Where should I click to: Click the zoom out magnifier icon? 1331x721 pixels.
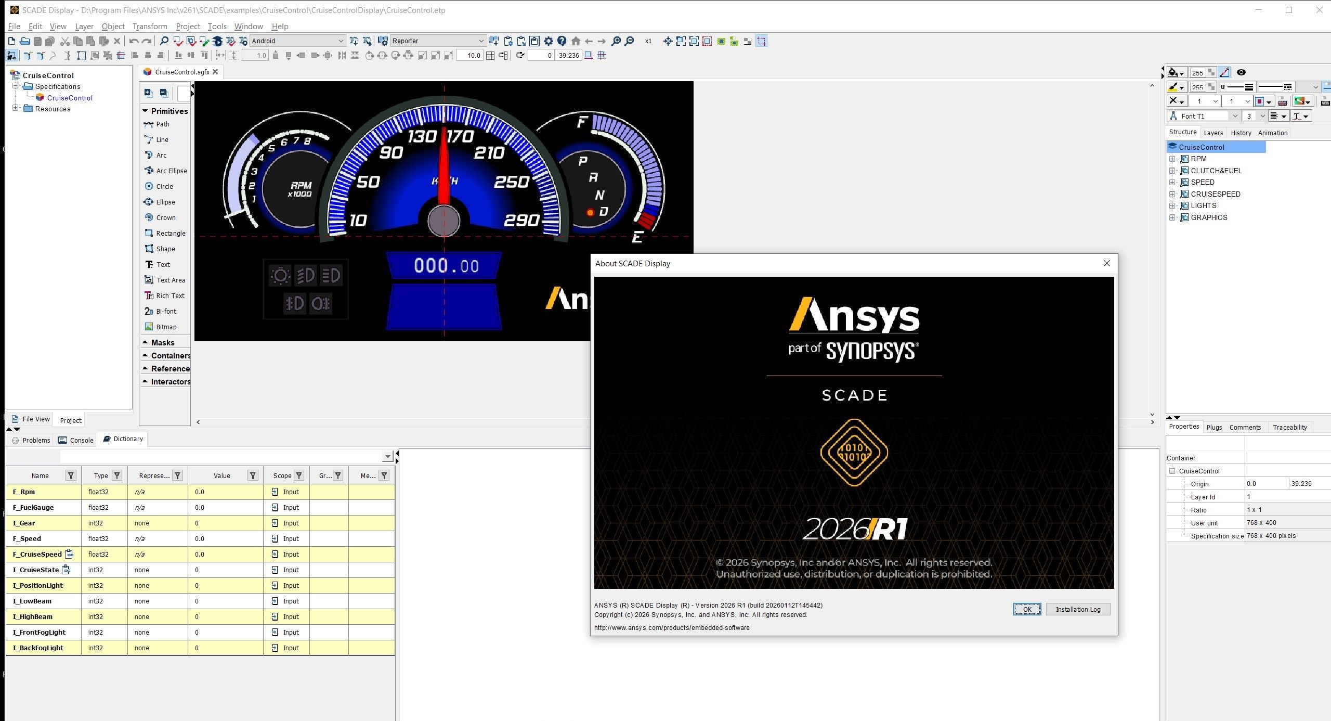click(x=629, y=41)
